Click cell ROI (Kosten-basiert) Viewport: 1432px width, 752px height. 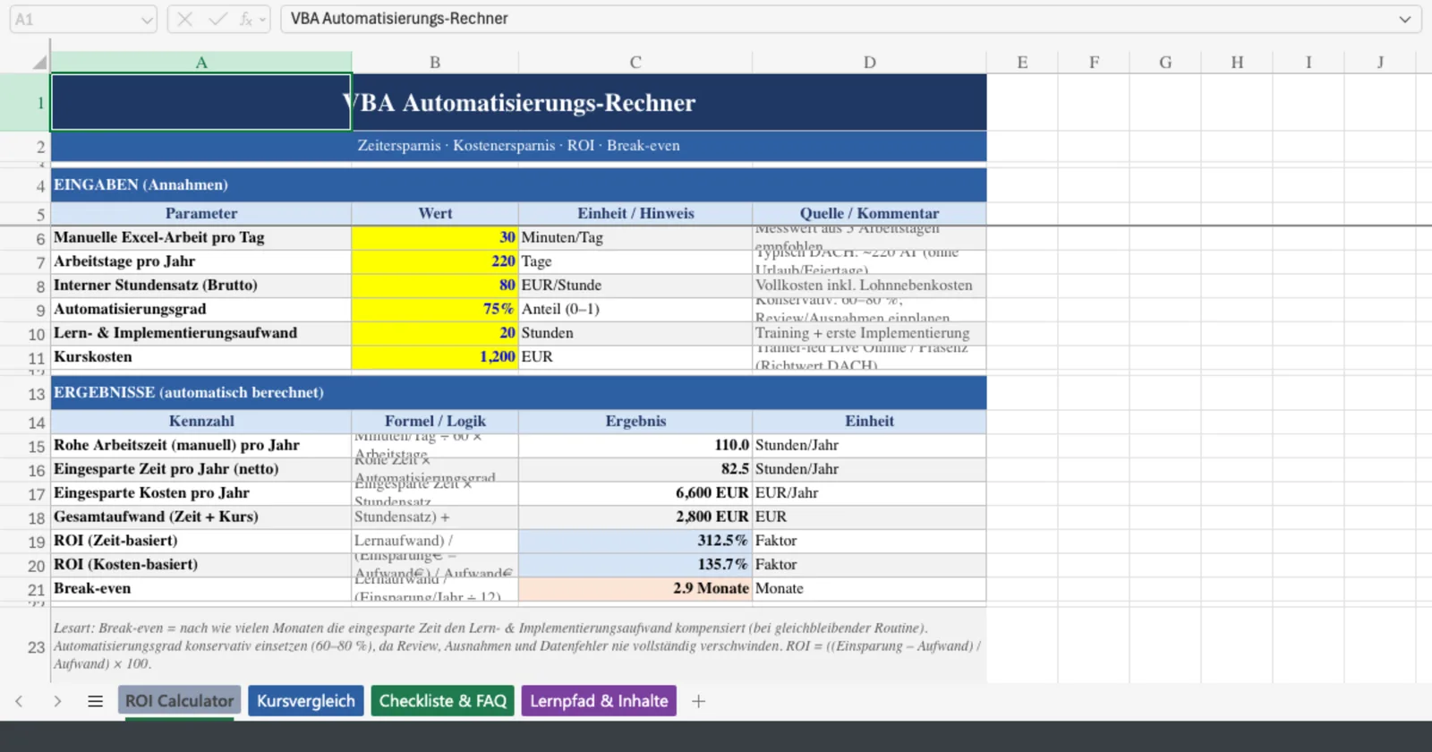[201, 564]
